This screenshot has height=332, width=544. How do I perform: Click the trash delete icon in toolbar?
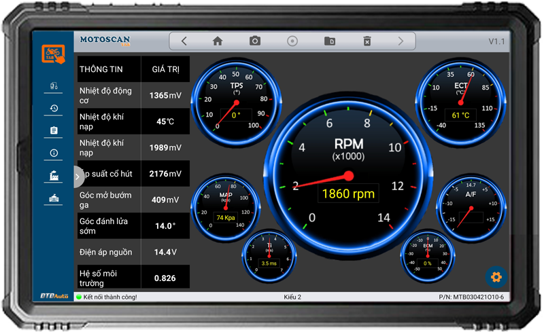[367, 41]
